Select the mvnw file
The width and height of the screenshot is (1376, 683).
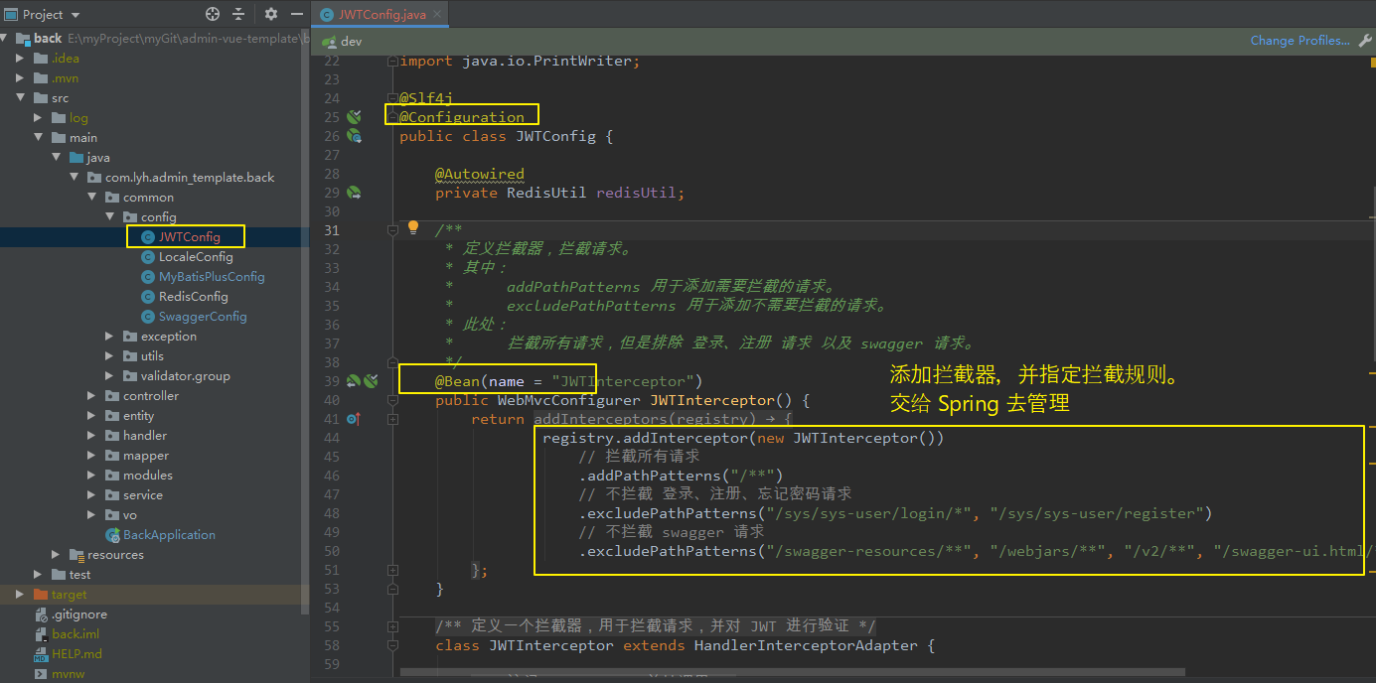[70, 674]
